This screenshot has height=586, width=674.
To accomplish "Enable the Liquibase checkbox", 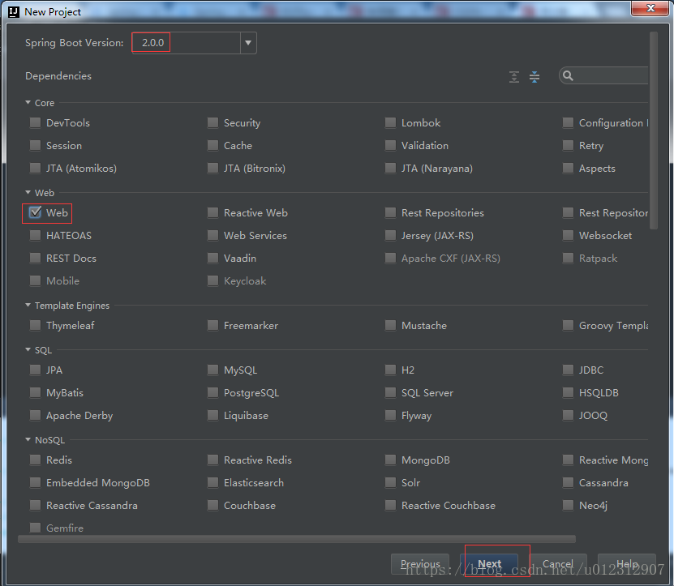I will tap(213, 416).
